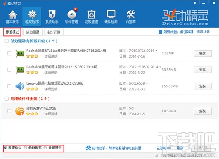Image resolution: width=219 pixels, height=159 pixels.
Task: Expand version dropdown for 7.089.0716.2014
Action: tap(156, 51)
